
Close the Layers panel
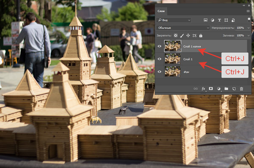pyautogui.click(x=249, y=5)
